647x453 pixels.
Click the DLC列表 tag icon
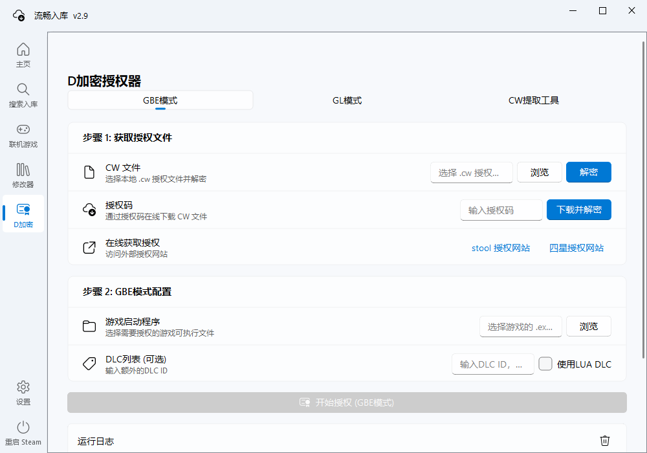(x=89, y=364)
